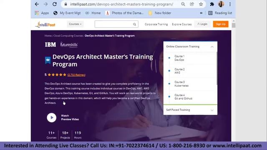The width and height of the screenshot is (267, 150).
Task: Bookmark this page with the star icon
Action: point(201,4)
